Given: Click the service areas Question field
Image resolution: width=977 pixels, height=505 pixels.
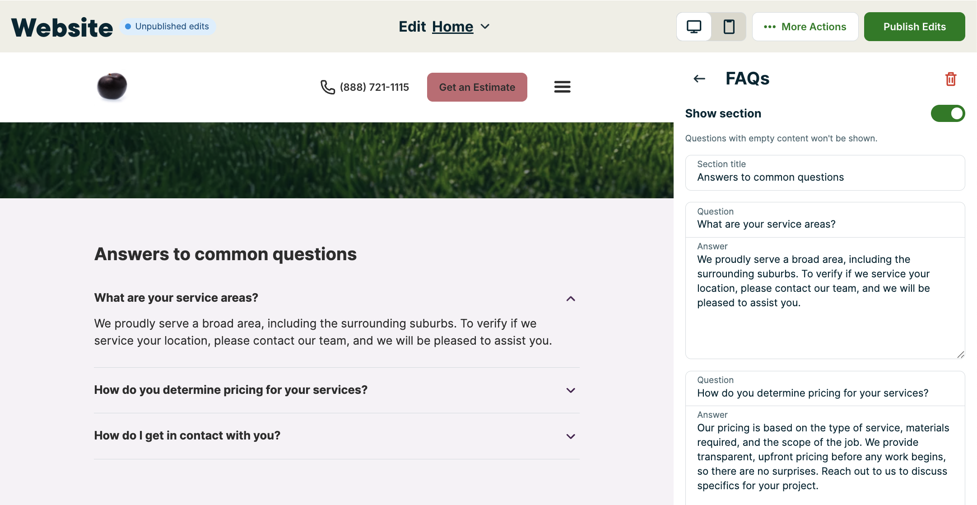Looking at the screenshot, I should pyautogui.click(x=824, y=224).
